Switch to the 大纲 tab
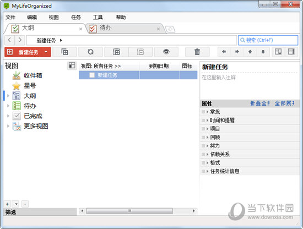This screenshot has height=229, width=303. click(45, 29)
